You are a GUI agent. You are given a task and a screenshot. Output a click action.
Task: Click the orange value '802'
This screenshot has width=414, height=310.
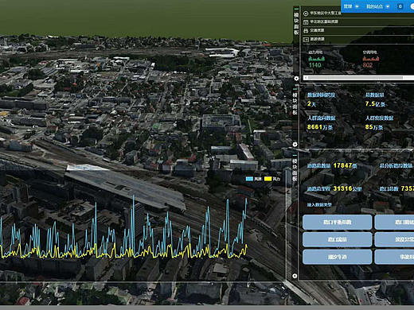click(368, 65)
